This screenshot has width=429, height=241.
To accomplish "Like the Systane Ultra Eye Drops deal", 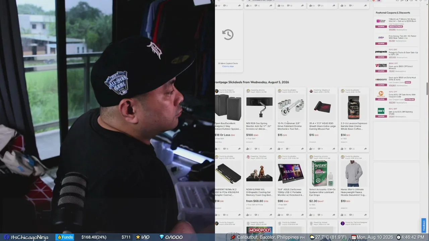I will click(311, 215).
